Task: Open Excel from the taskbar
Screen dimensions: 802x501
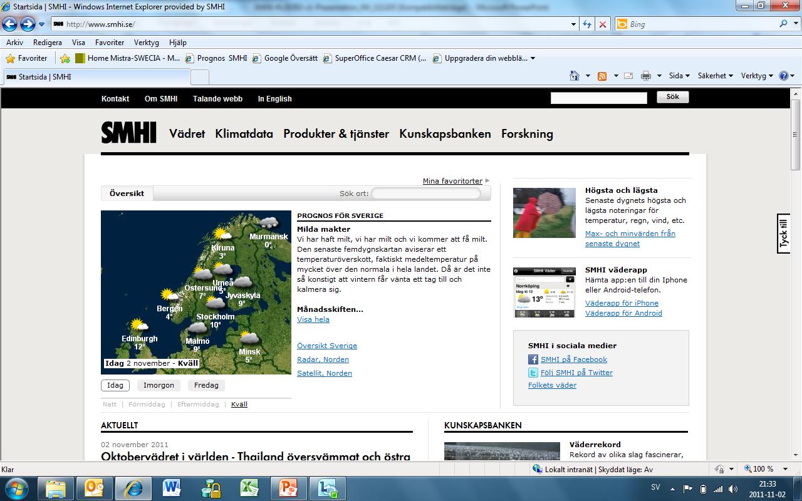Action: (249, 488)
